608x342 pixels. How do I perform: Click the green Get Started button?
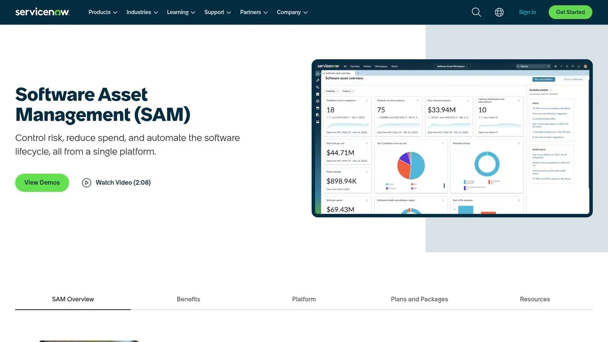click(x=571, y=12)
